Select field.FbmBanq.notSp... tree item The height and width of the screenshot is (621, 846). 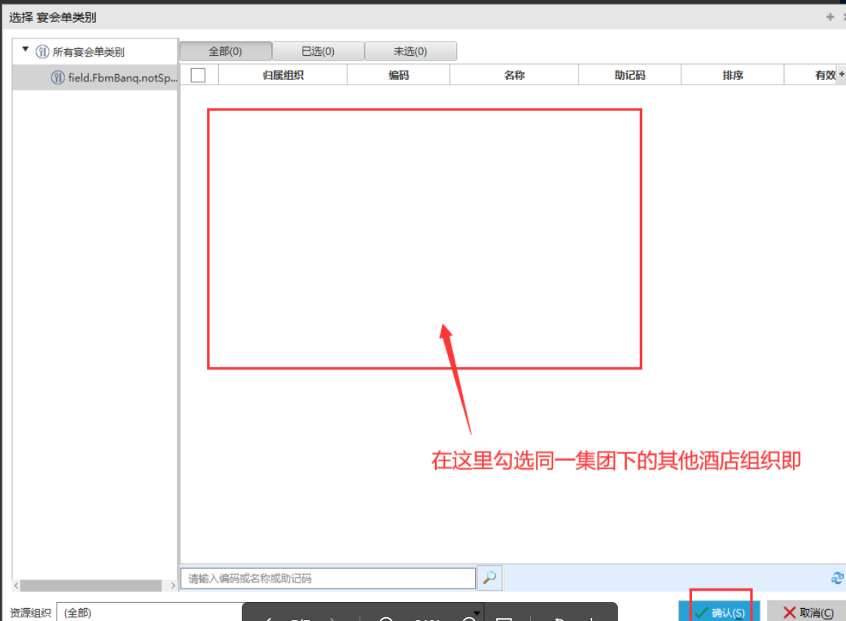tap(113, 78)
